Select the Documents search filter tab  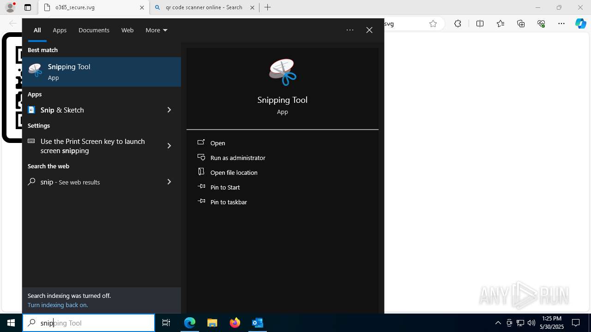click(x=94, y=30)
